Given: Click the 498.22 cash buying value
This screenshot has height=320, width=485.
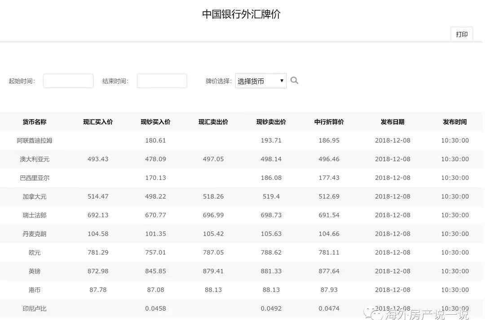Looking at the screenshot, I should pos(155,197).
